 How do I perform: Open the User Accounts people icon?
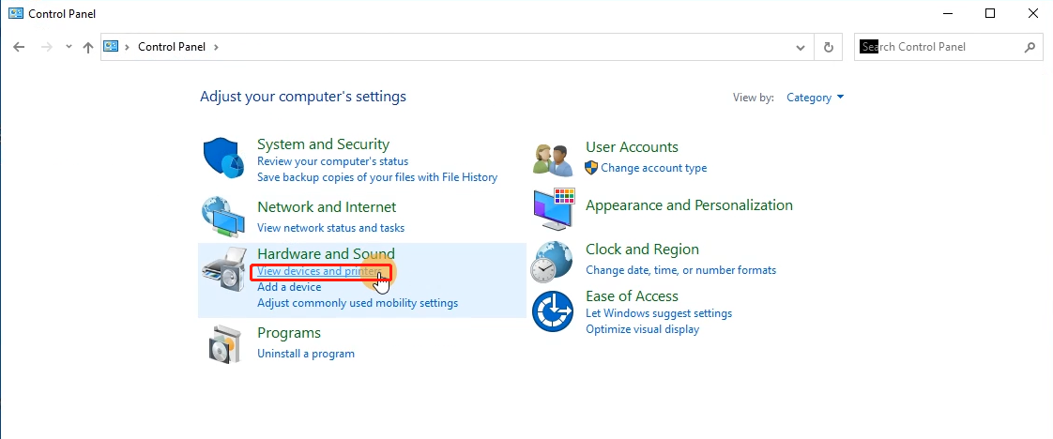pyautogui.click(x=553, y=159)
